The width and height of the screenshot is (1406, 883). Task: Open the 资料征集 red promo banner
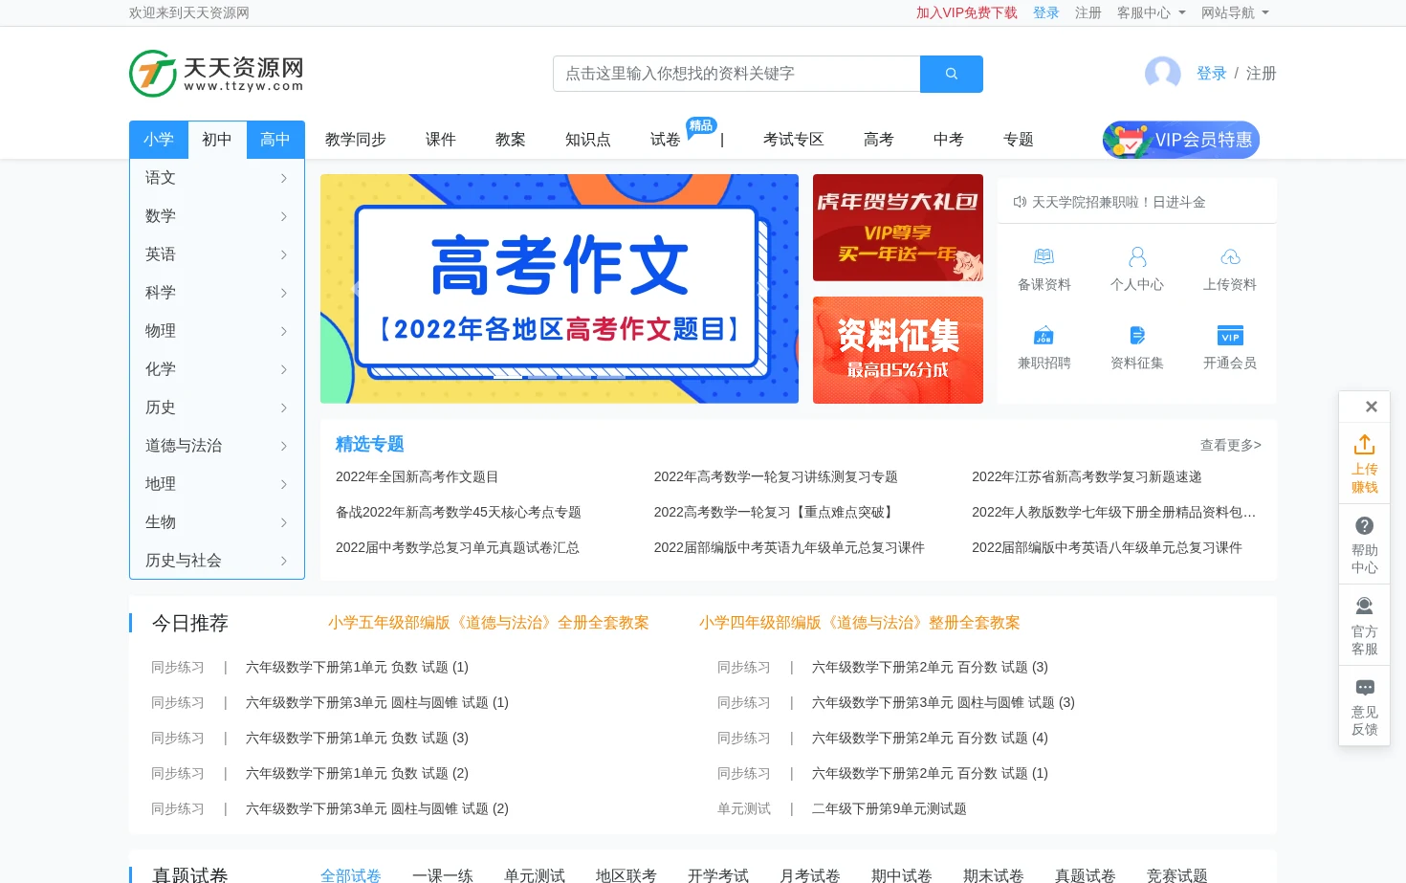tap(898, 350)
